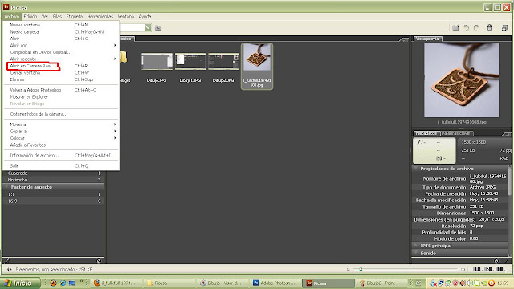Open the folder path dropdown arrow
Image resolution: width=514 pixels, height=289 pixels.
point(148,28)
